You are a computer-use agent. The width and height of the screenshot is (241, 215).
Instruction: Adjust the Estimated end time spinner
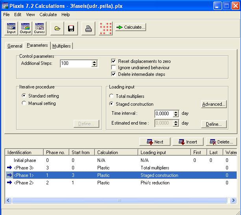[176, 123]
